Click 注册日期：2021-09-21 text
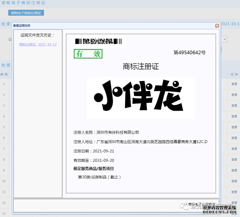This screenshot has height=217, width=240. (94, 151)
